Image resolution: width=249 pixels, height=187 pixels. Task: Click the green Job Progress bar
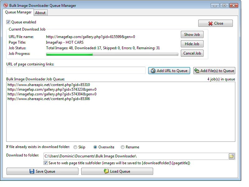click(x=112, y=54)
